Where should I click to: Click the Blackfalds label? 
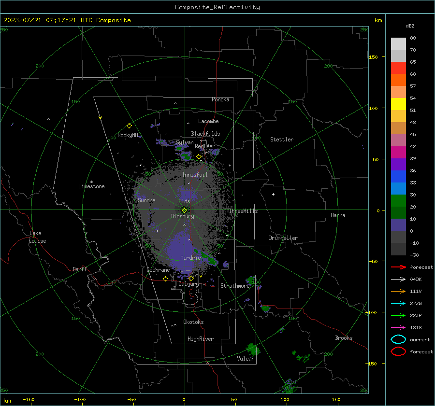(x=205, y=134)
